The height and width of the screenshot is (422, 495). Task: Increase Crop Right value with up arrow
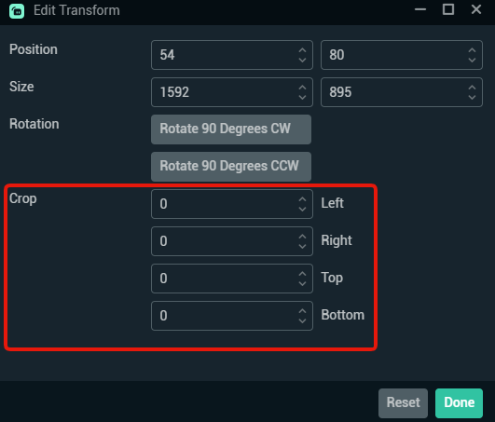[302, 237]
